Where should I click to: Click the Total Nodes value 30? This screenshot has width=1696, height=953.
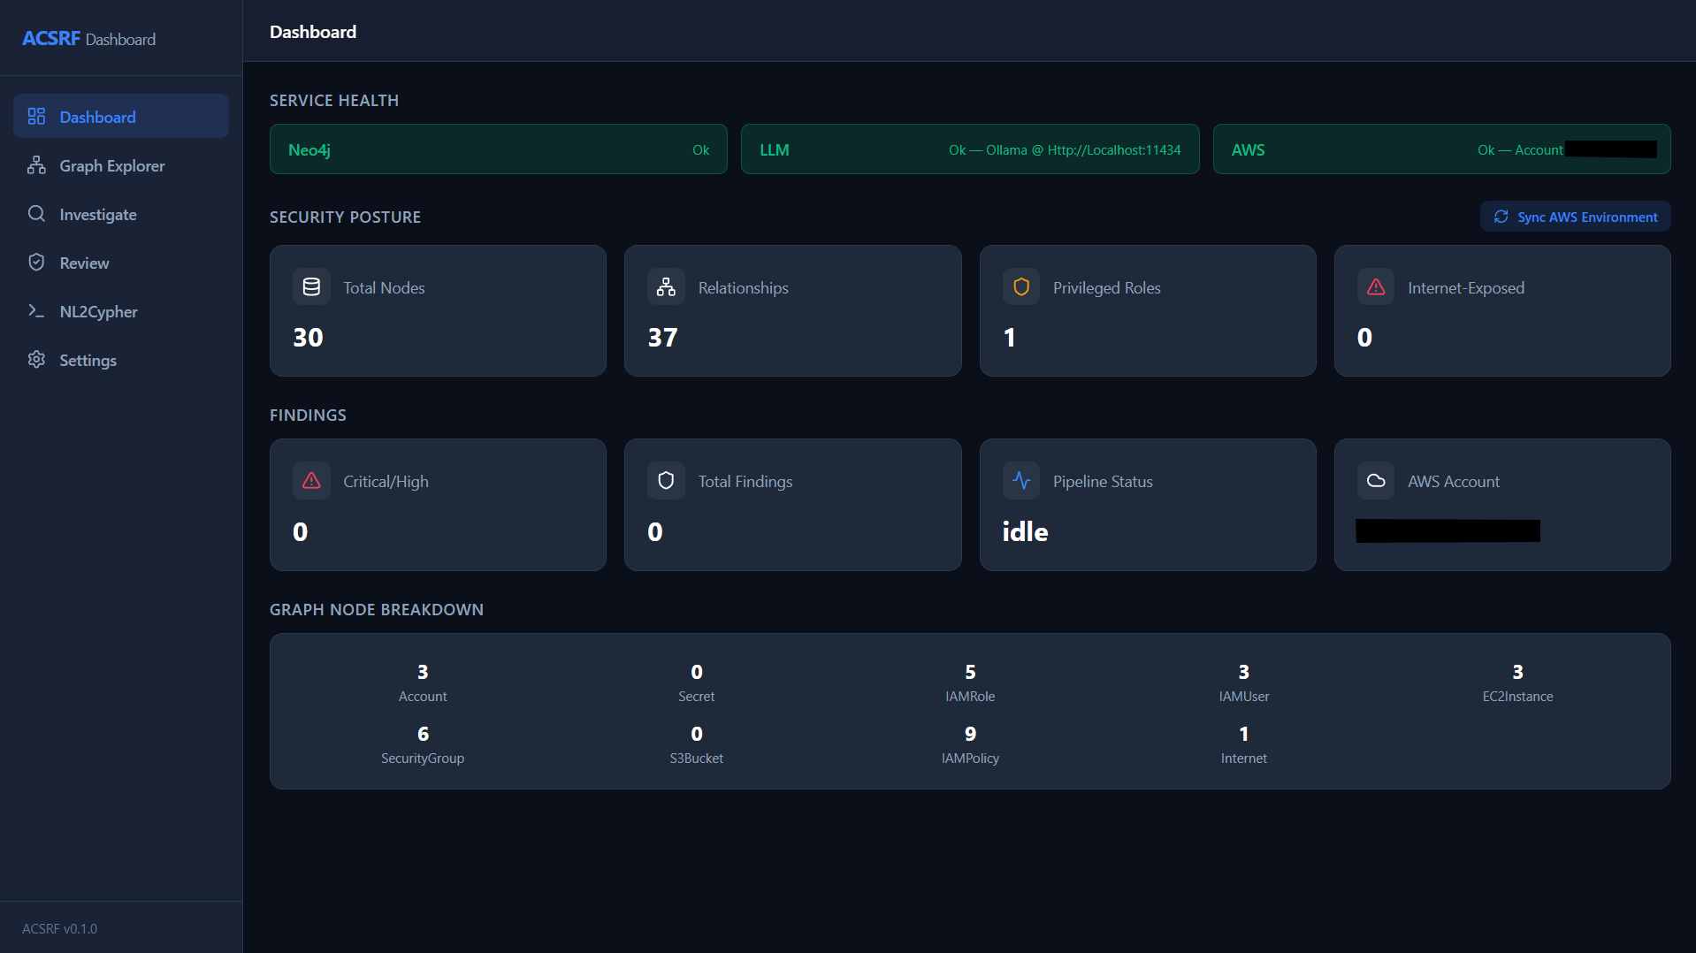(308, 338)
